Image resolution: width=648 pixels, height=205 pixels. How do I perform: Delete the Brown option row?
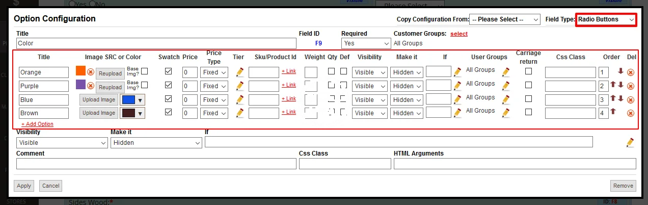click(x=630, y=113)
